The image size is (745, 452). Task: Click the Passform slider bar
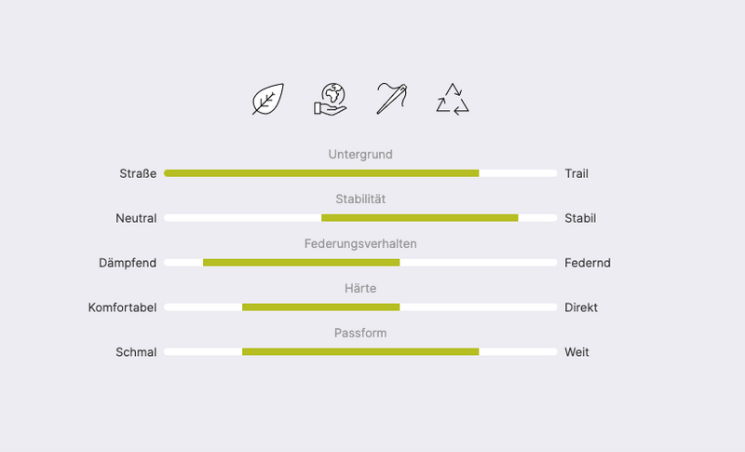(360, 352)
